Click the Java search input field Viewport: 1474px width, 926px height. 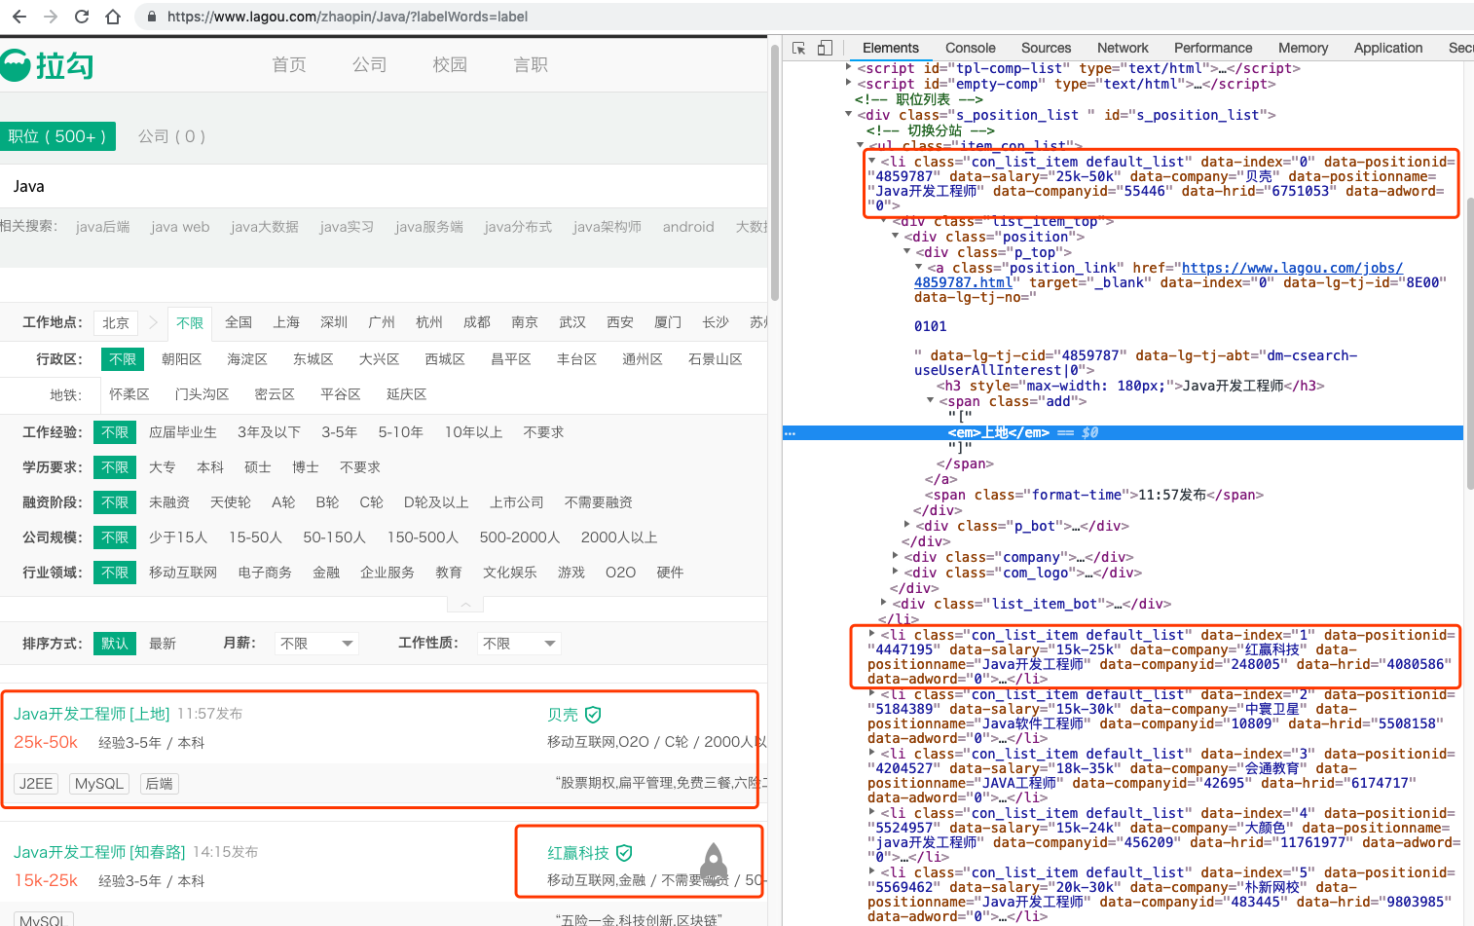[384, 186]
